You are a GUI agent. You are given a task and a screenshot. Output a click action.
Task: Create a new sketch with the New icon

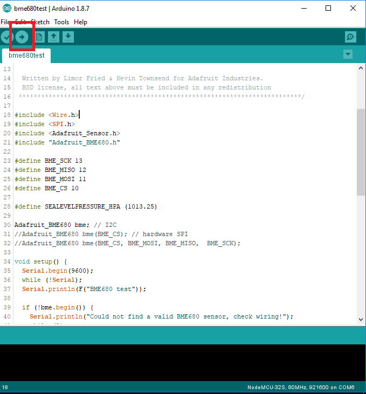pos(39,37)
